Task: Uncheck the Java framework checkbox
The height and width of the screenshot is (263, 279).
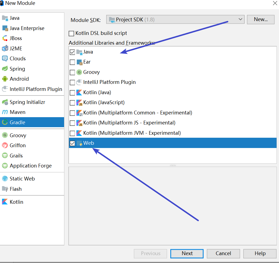Action: pos(72,52)
